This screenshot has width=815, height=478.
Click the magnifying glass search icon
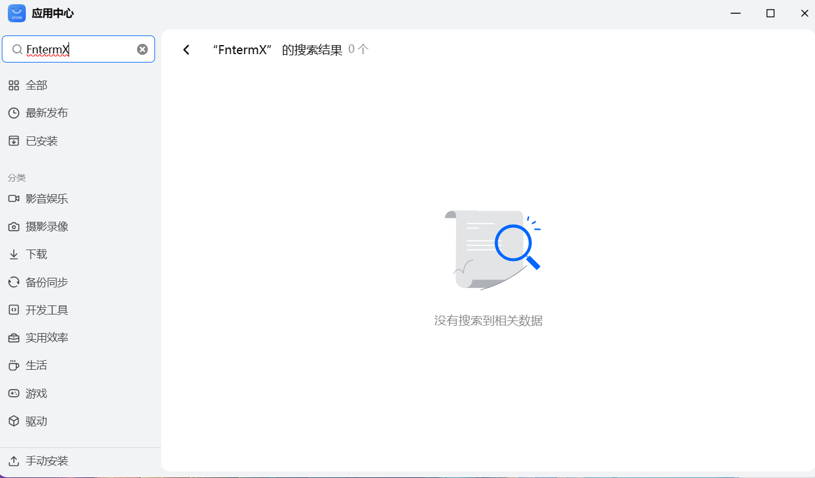17,49
